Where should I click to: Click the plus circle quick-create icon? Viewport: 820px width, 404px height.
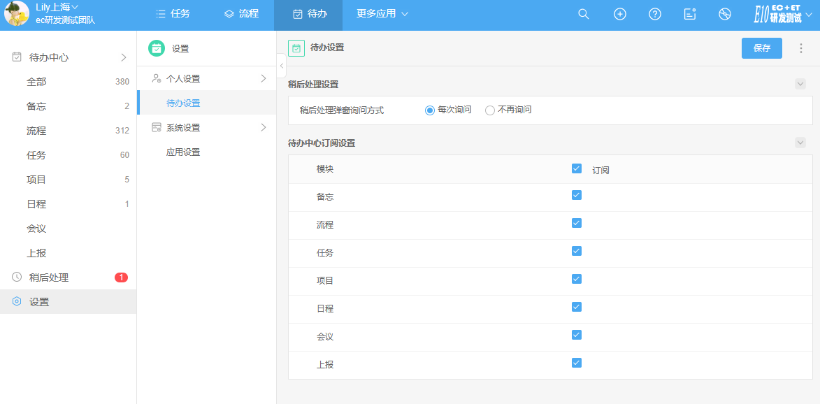(619, 14)
